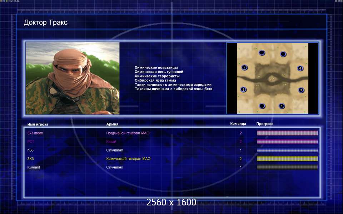The image size is (343, 214).
Task: Click h88's blue progress bar
Action: (287, 150)
